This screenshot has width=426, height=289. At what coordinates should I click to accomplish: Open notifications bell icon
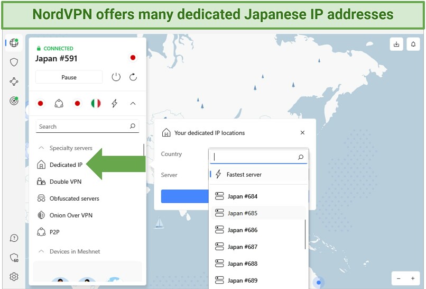413,44
